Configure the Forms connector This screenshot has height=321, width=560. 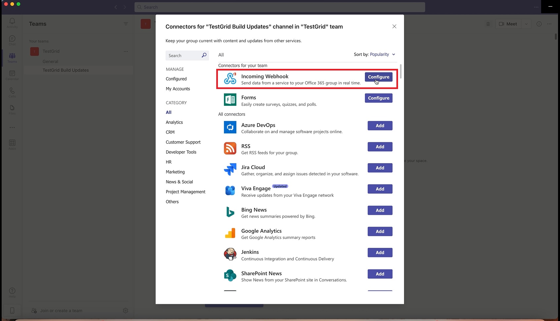pyautogui.click(x=379, y=98)
